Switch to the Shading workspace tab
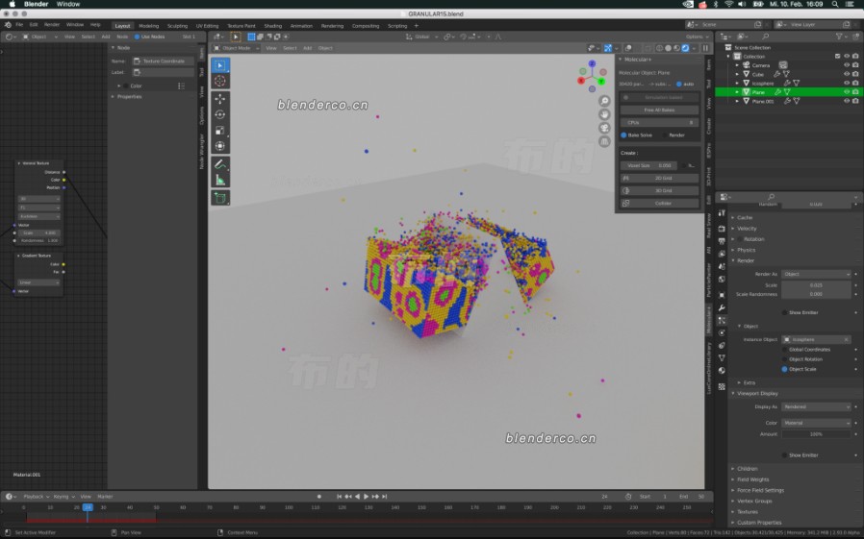 coord(272,26)
